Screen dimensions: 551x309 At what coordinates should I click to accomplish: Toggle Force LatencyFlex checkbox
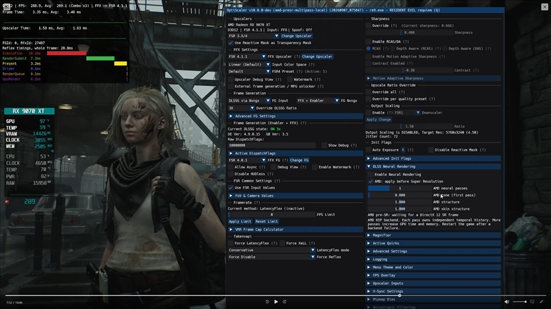pyautogui.click(x=231, y=244)
